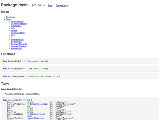Follow ContentProtection link in AdaptationSet struct
The width and height of the screenshot is (160, 120).
(x=39, y=104)
